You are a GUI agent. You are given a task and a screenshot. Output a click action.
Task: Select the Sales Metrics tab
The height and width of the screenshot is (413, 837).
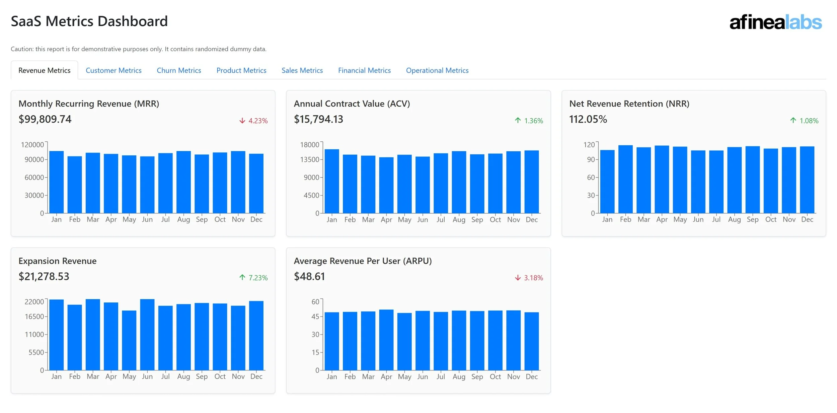click(x=302, y=71)
